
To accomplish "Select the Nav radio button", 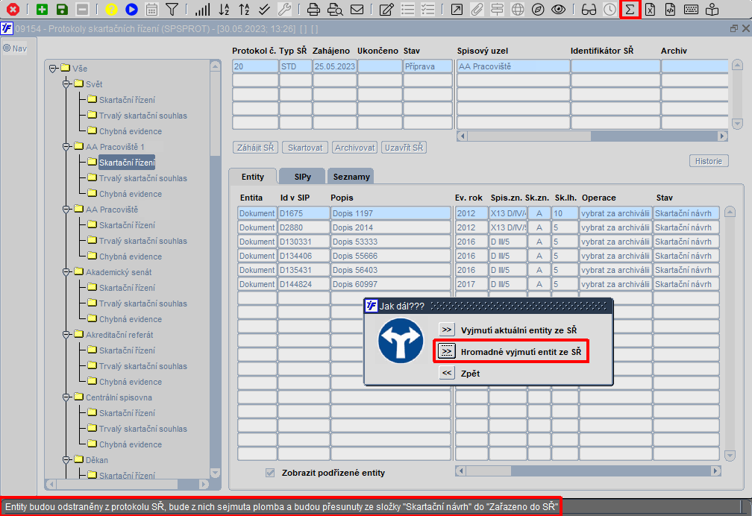I will coord(7,48).
